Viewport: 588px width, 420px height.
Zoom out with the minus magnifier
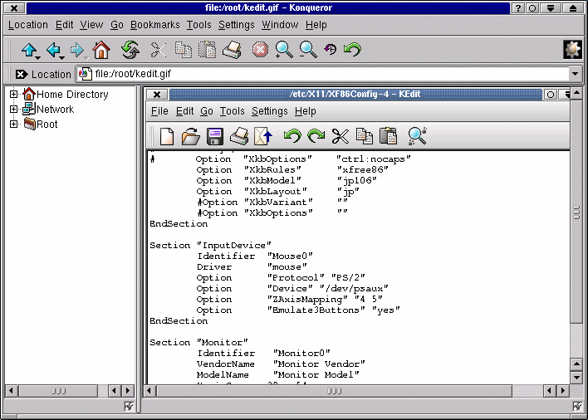tap(308, 50)
